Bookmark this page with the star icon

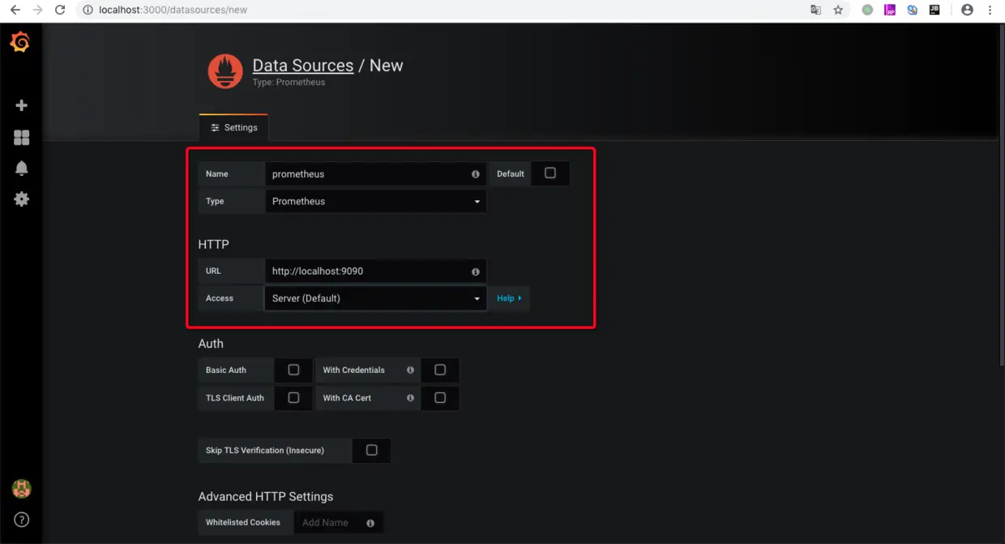point(838,11)
